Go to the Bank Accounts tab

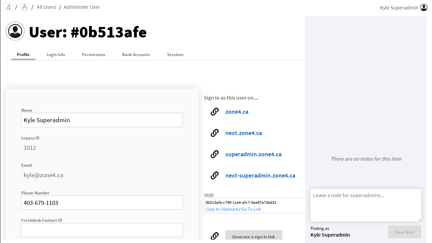[136, 55]
